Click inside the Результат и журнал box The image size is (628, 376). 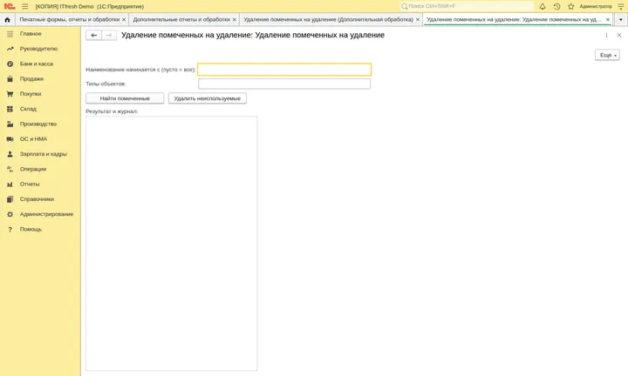pyautogui.click(x=172, y=244)
